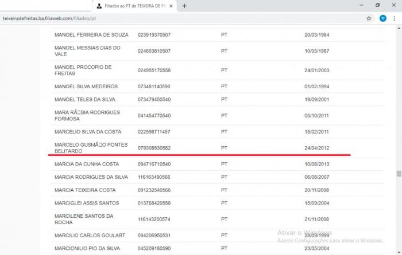Open Chrome's three-dot menu
The image size is (402, 255).
coord(395,18)
